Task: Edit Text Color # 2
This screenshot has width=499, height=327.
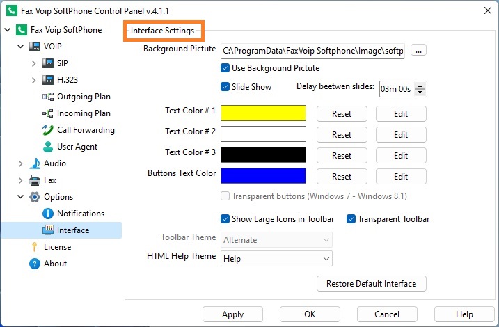Action: click(401, 134)
